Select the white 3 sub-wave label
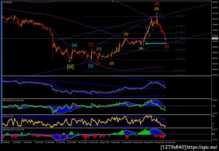 [146, 27]
